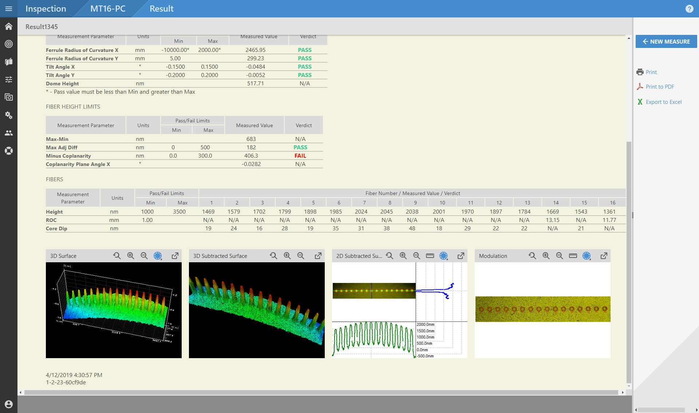Image resolution: width=699 pixels, height=413 pixels.
Task: Switch to the Result tab
Action: [161, 8]
